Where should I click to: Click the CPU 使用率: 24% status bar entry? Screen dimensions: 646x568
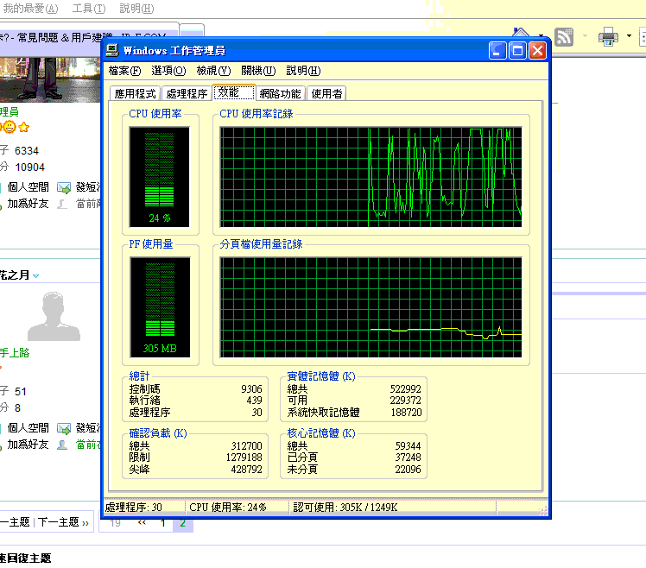[x=228, y=508]
